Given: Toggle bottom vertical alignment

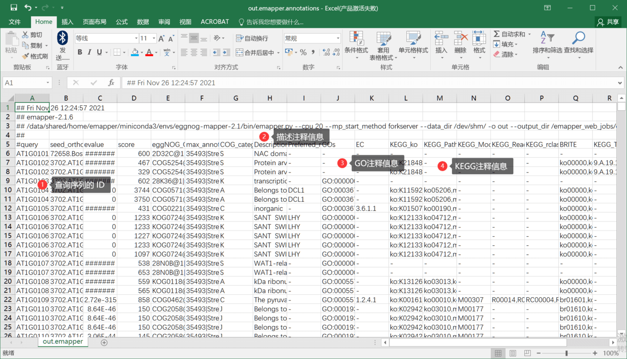Looking at the screenshot, I should (204, 38).
